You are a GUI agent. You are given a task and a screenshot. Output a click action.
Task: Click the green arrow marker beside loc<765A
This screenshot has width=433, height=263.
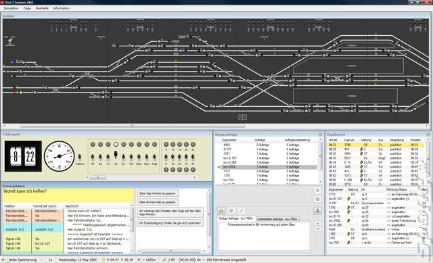pos(219,167)
